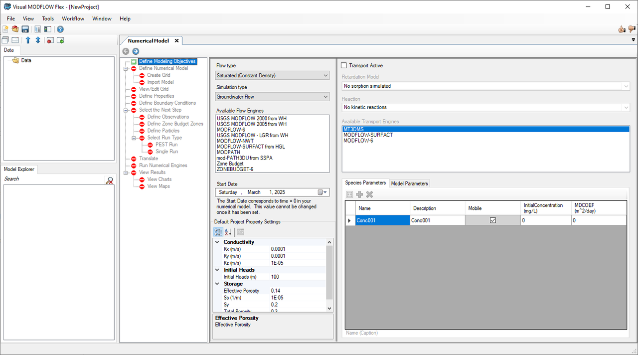Open the Workflow menu
The height and width of the screenshot is (355, 638).
pos(73,18)
